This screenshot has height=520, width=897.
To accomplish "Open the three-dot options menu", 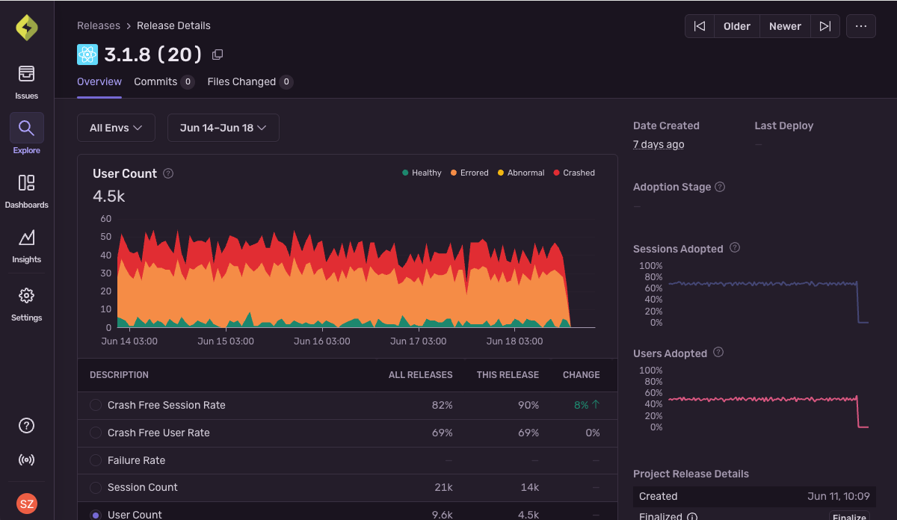I will [x=860, y=25].
